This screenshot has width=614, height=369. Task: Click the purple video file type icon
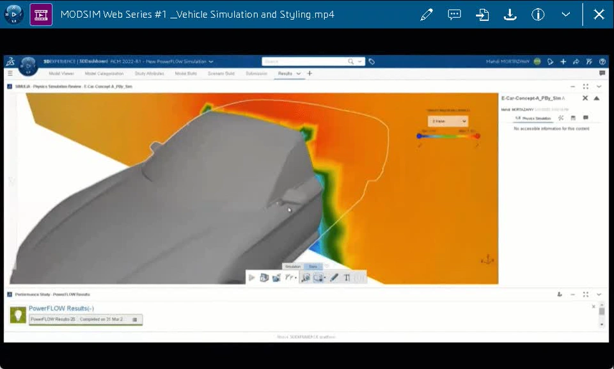[41, 15]
